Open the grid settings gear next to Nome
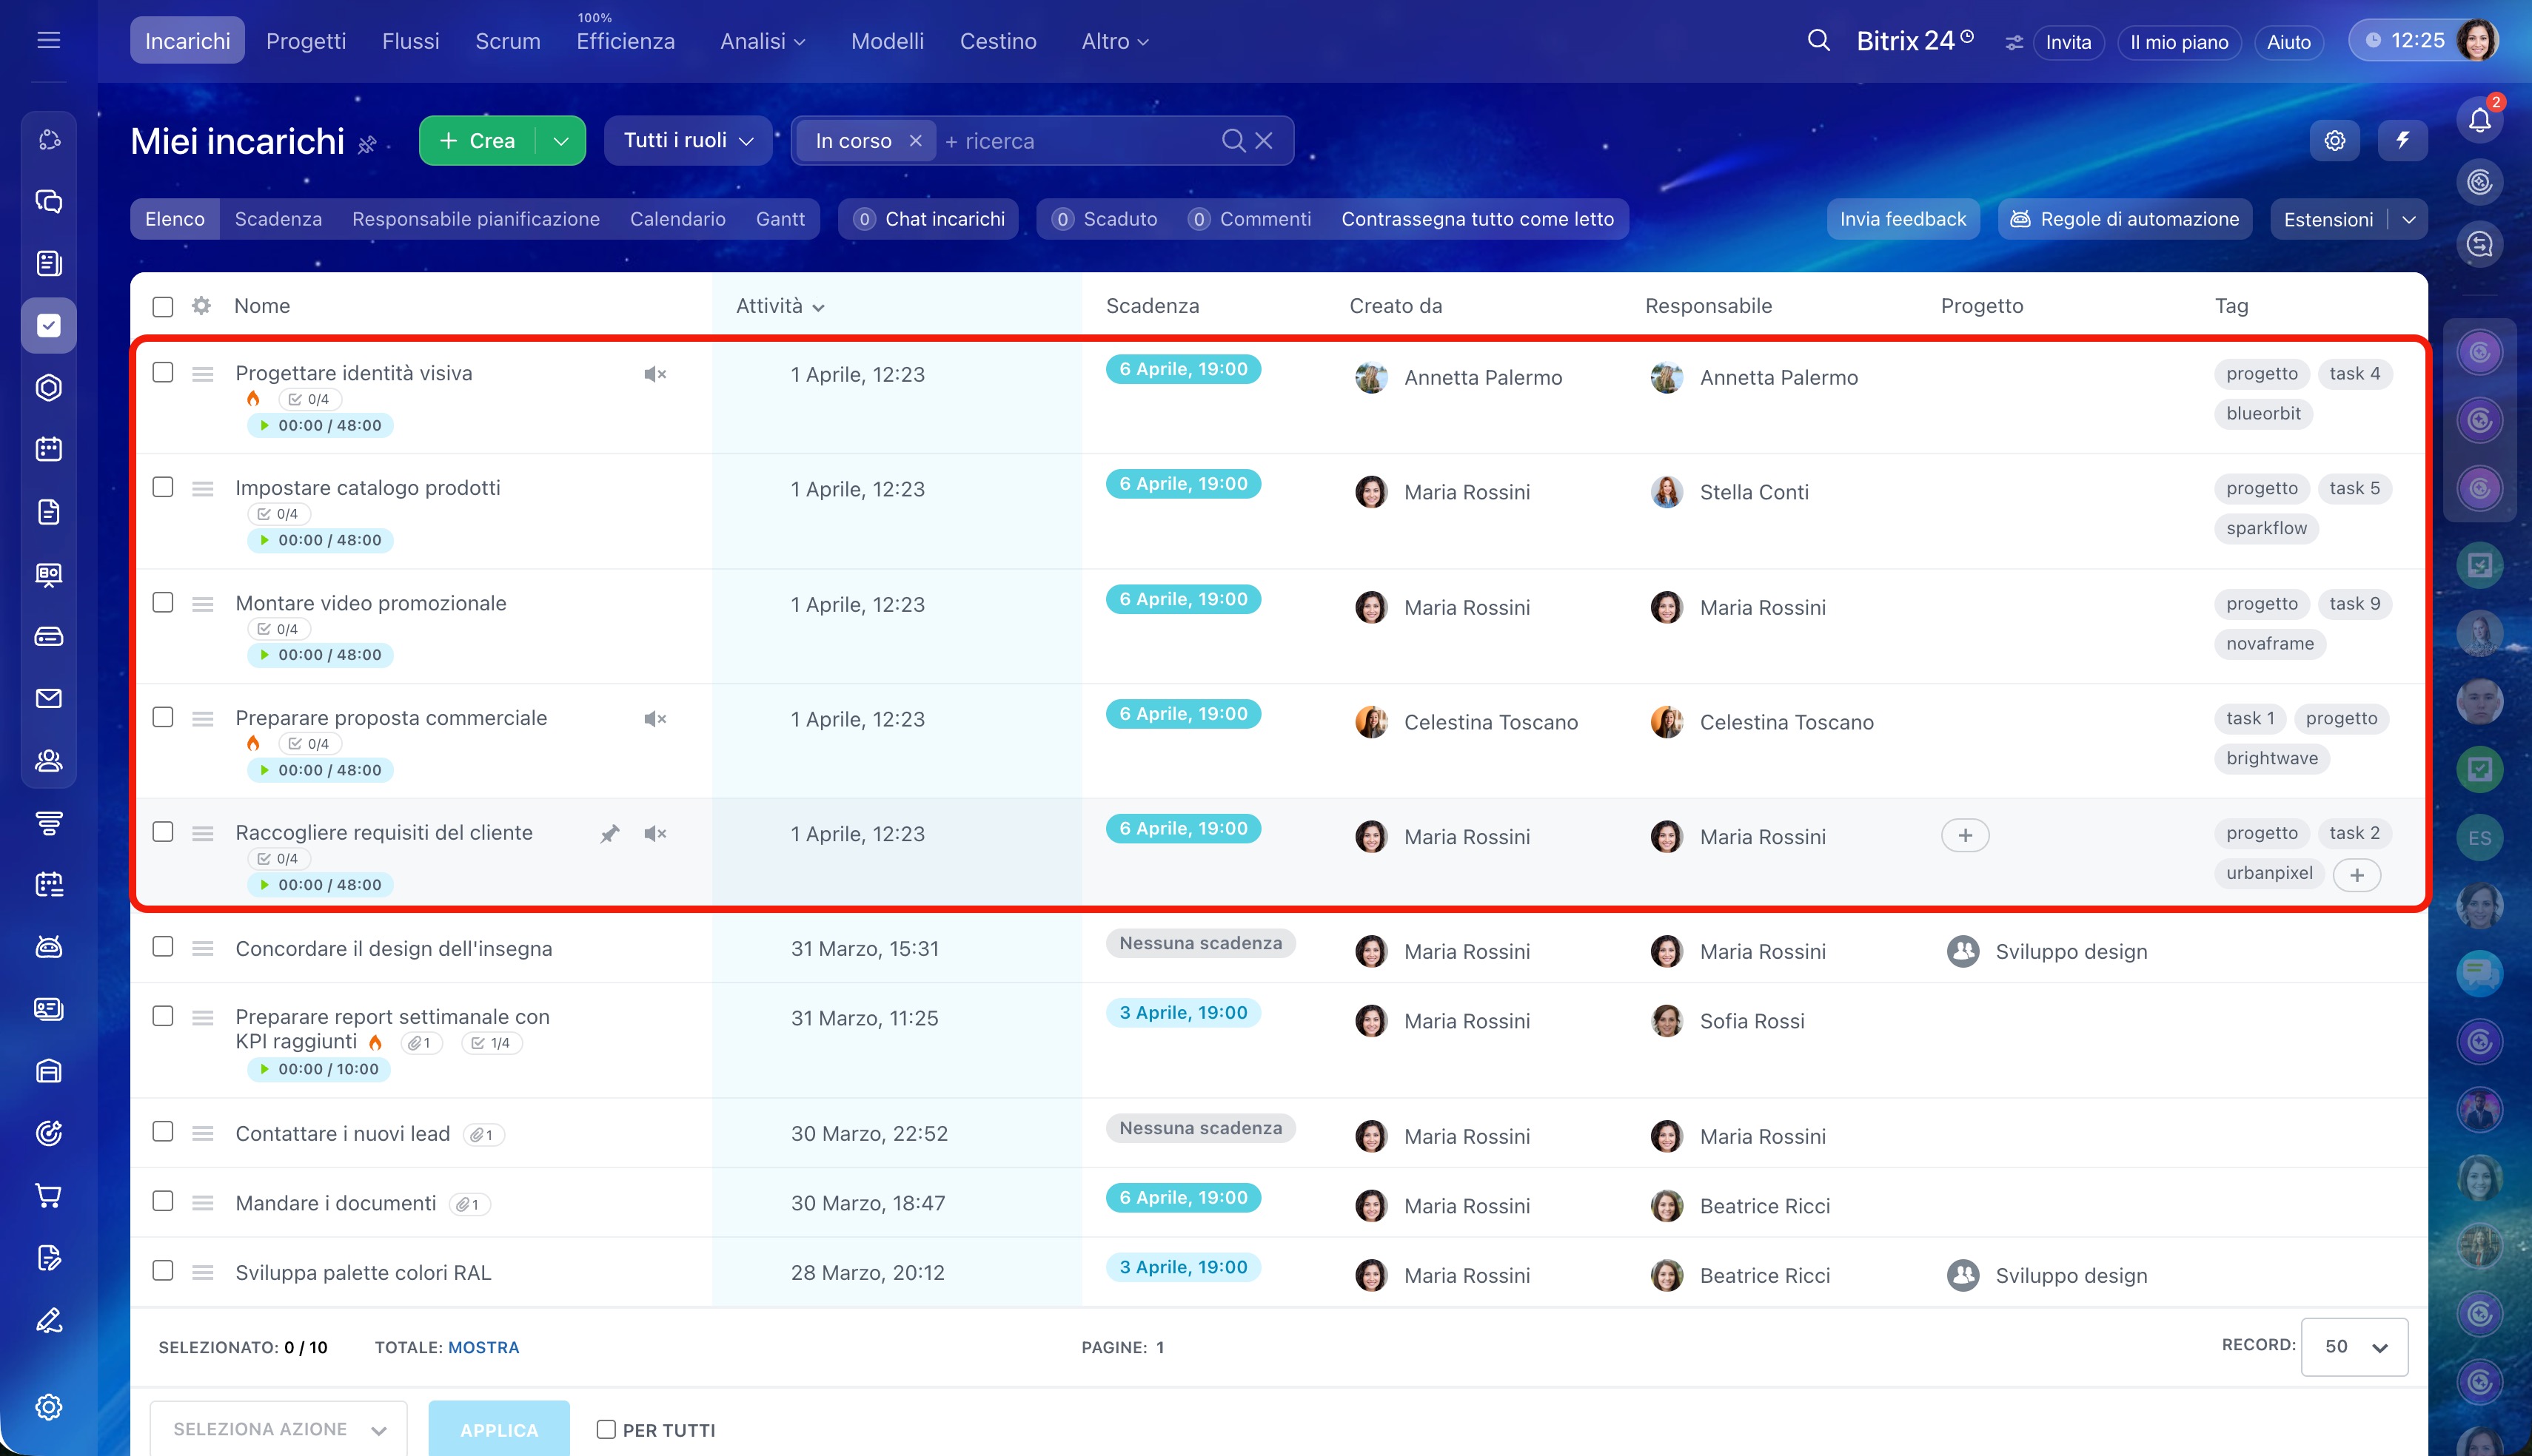The width and height of the screenshot is (2532, 1456). coord(201,306)
